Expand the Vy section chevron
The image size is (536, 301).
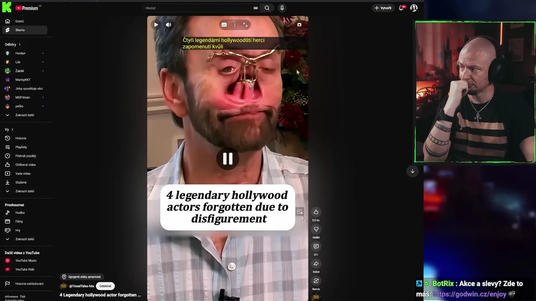point(12,130)
